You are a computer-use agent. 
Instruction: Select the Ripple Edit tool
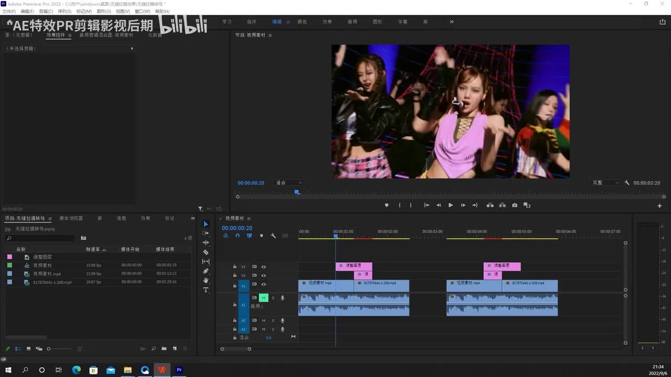(x=205, y=243)
